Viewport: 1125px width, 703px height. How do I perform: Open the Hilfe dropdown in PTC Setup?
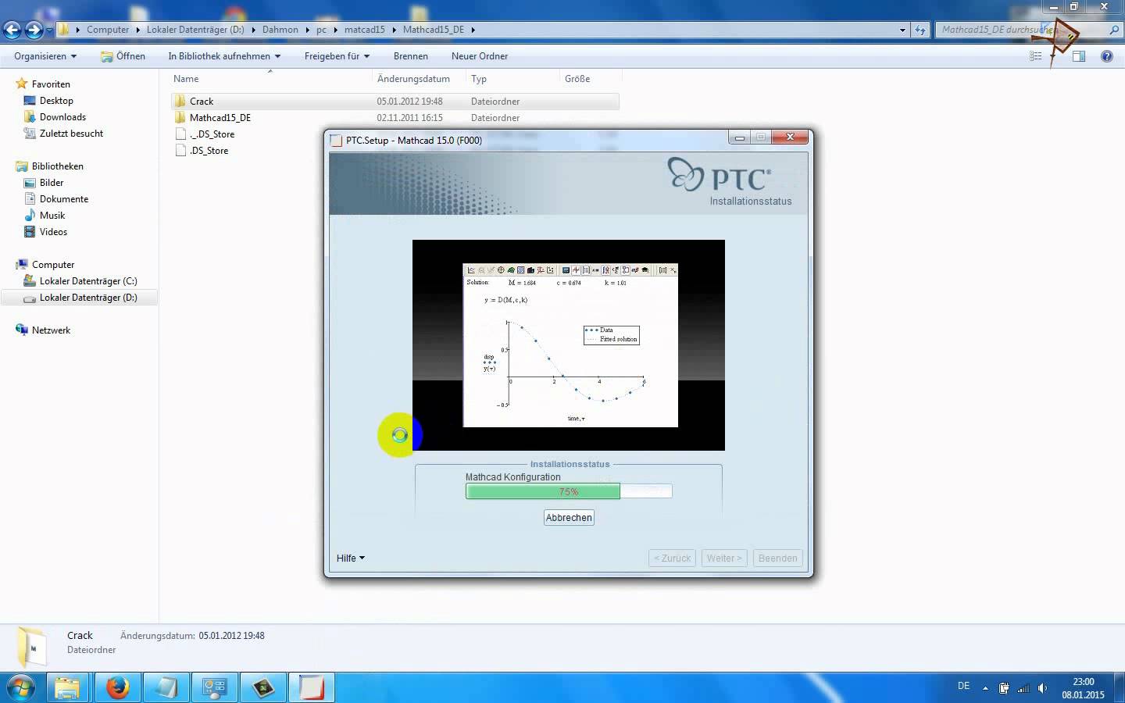click(x=350, y=558)
